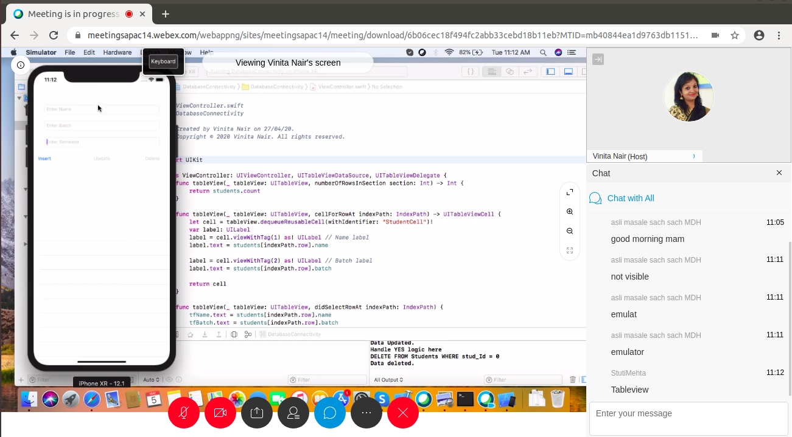Image resolution: width=792 pixels, height=437 pixels.
Task: Open a new Chrome tab
Action: (165, 14)
